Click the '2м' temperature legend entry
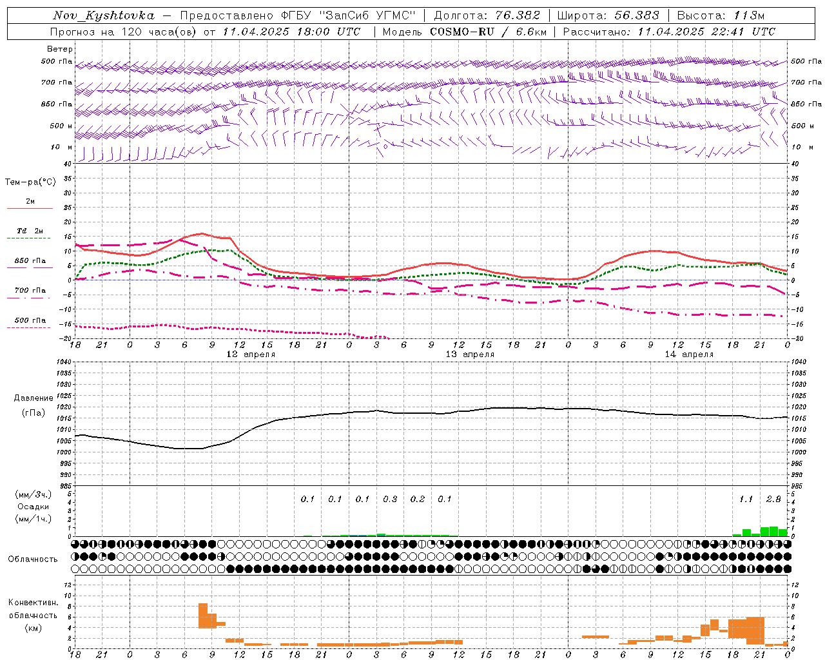The height and width of the screenshot is (660, 825). point(30,201)
